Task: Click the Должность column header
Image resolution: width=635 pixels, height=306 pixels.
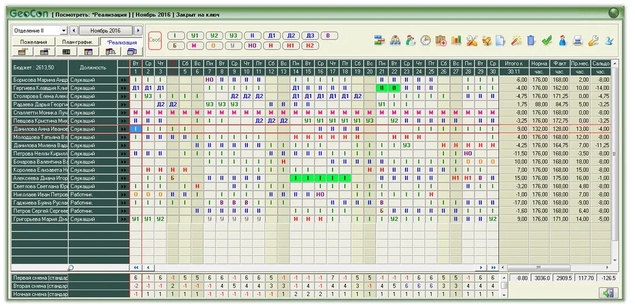Action: [92, 67]
